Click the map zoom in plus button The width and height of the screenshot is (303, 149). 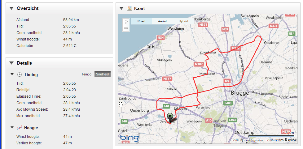click(126, 21)
